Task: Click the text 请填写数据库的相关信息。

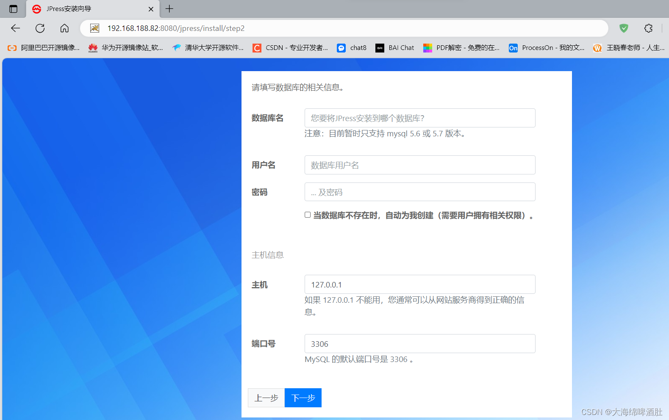Action: pyautogui.click(x=299, y=88)
